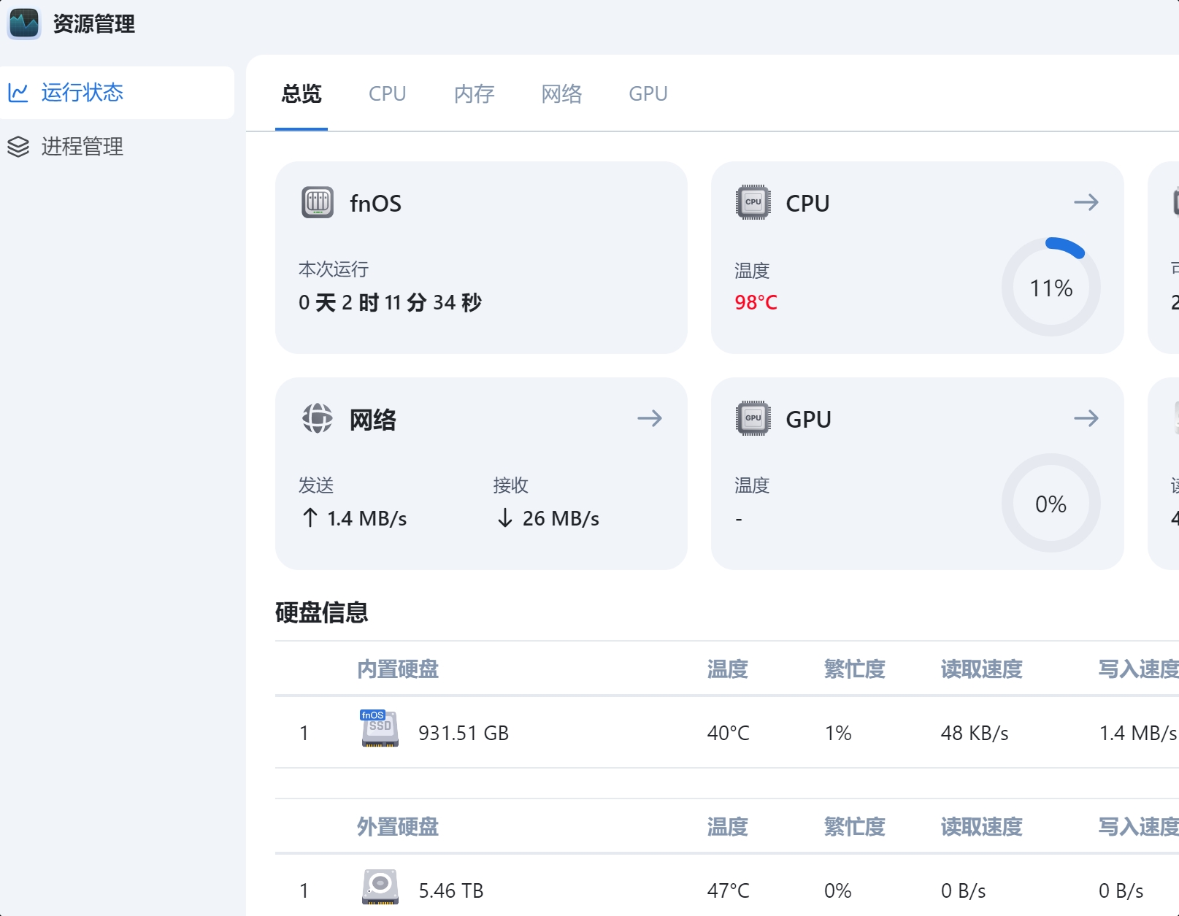Switch to the 内存 tab

(x=474, y=94)
